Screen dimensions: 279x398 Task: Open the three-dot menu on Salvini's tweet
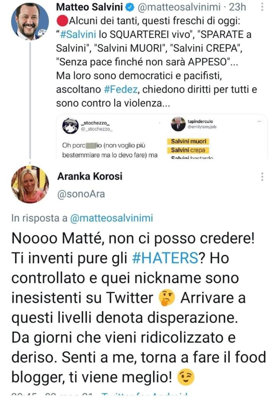coord(262,7)
